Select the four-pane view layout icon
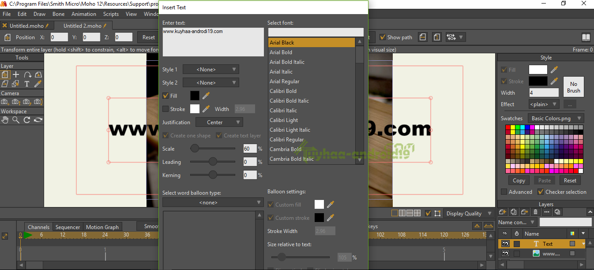 417,213
